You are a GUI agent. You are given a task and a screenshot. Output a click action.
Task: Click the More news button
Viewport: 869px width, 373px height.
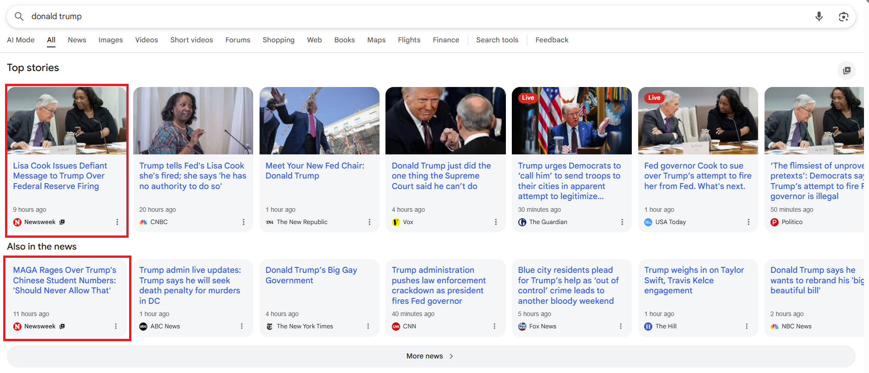tap(431, 356)
